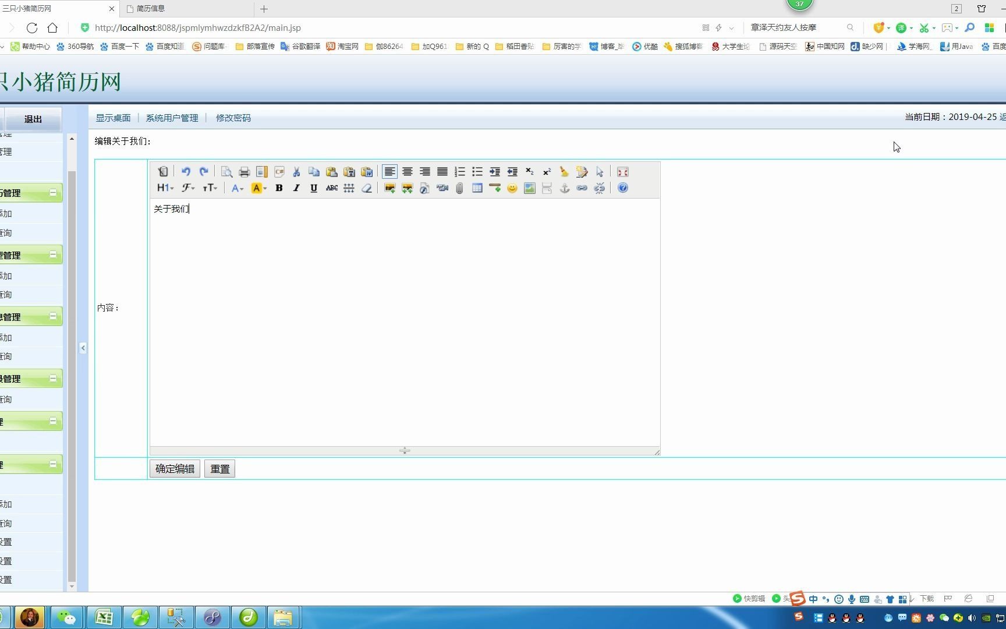Decrease indent of the paragraph

(x=512, y=172)
